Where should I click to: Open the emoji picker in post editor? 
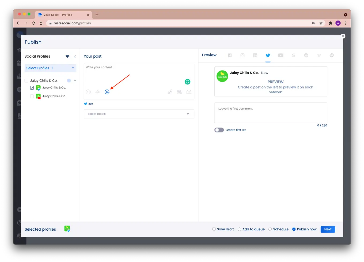88,92
